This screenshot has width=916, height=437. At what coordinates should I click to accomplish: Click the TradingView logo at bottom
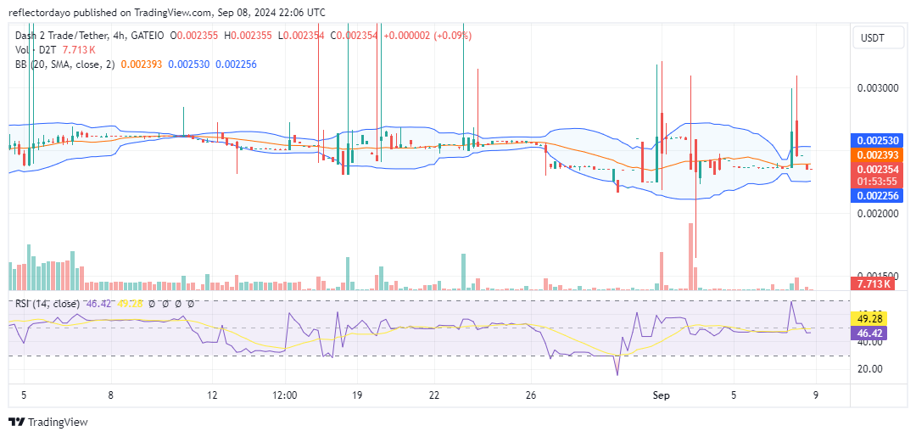[47, 422]
